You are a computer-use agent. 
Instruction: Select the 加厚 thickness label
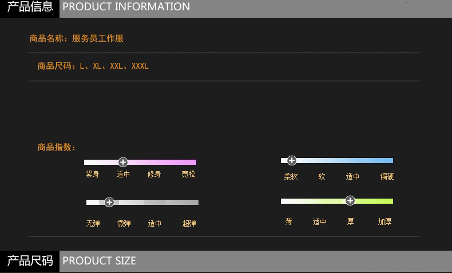[384, 221]
